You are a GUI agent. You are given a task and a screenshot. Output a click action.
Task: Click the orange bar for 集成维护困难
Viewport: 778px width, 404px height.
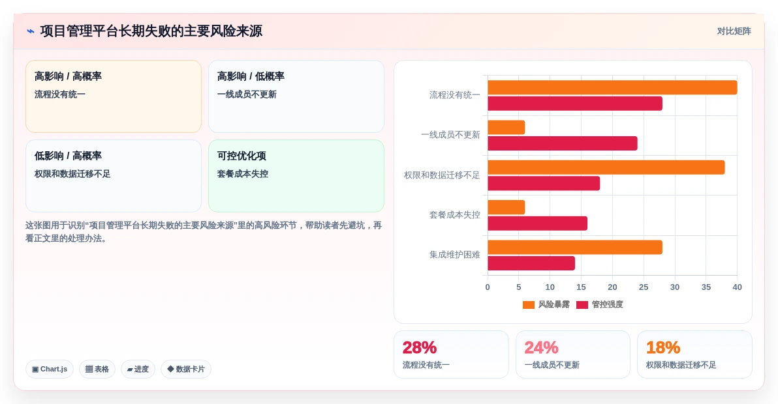(575, 247)
